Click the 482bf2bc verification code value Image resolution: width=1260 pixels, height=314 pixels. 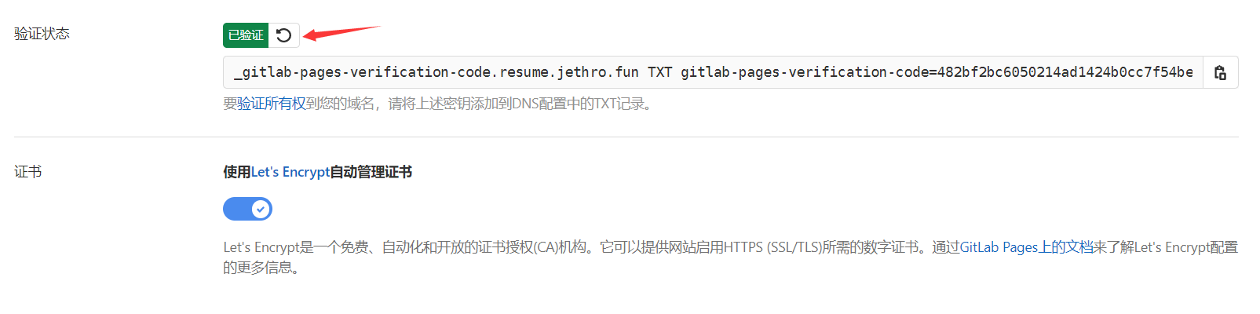coord(1065,72)
